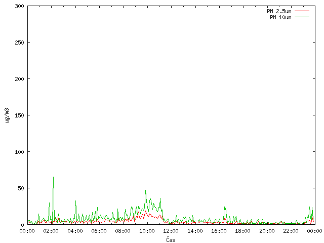The height and width of the screenshot is (243, 324).
Task: Click the 300 y-axis label
Action: 19,6
